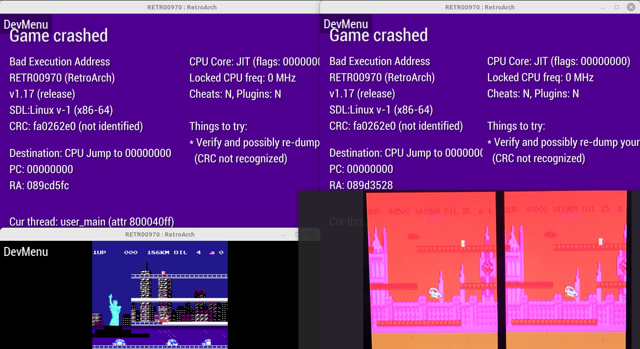Click the left crash window's title bar
The height and width of the screenshot is (349, 640).
coord(160,7)
